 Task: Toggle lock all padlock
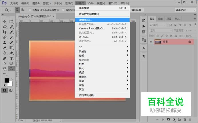tap(175, 36)
